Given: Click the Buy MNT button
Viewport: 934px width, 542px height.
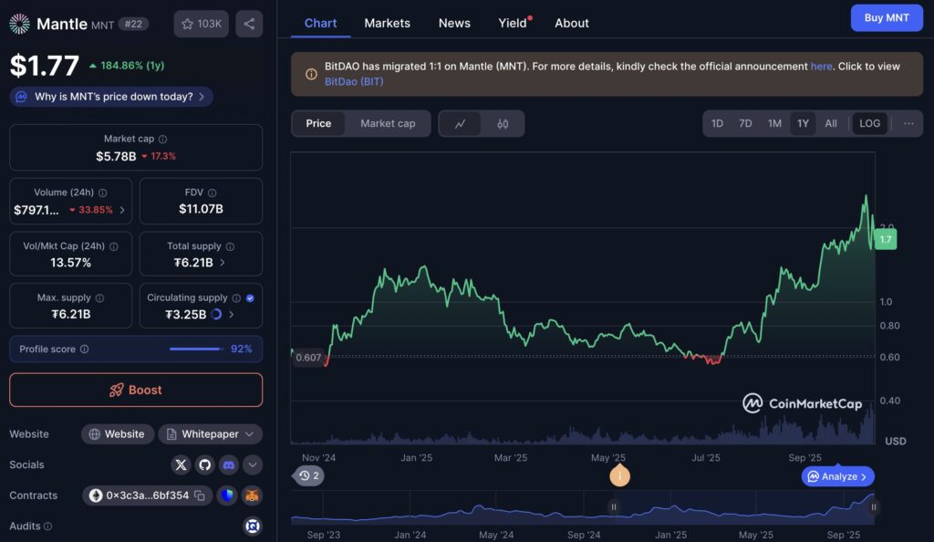Looking at the screenshot, I should point(887,18).
